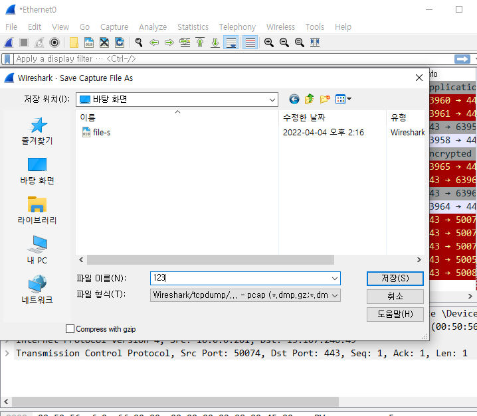Close this capture file toolbar icon
Viewport: 477px width, 416px height.
pos(104,42)
